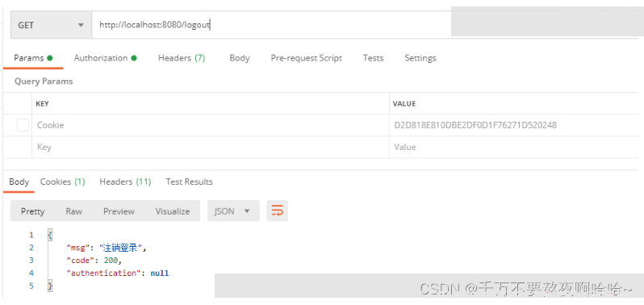This screenshot has height=305, width=644.
Task: Open the GET method dropdown
Action: (51, 25)
